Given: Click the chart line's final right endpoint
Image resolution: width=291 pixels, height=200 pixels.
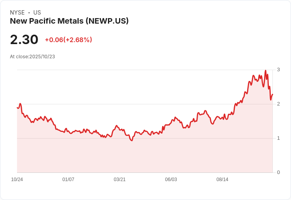Looking at the screenshot, I should tap(272, 94).
